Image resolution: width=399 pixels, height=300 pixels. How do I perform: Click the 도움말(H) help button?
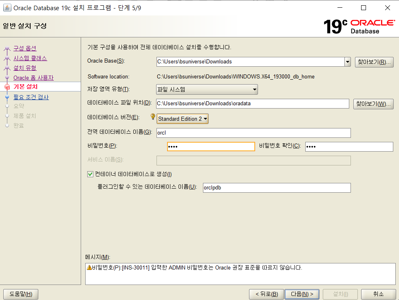21,294
